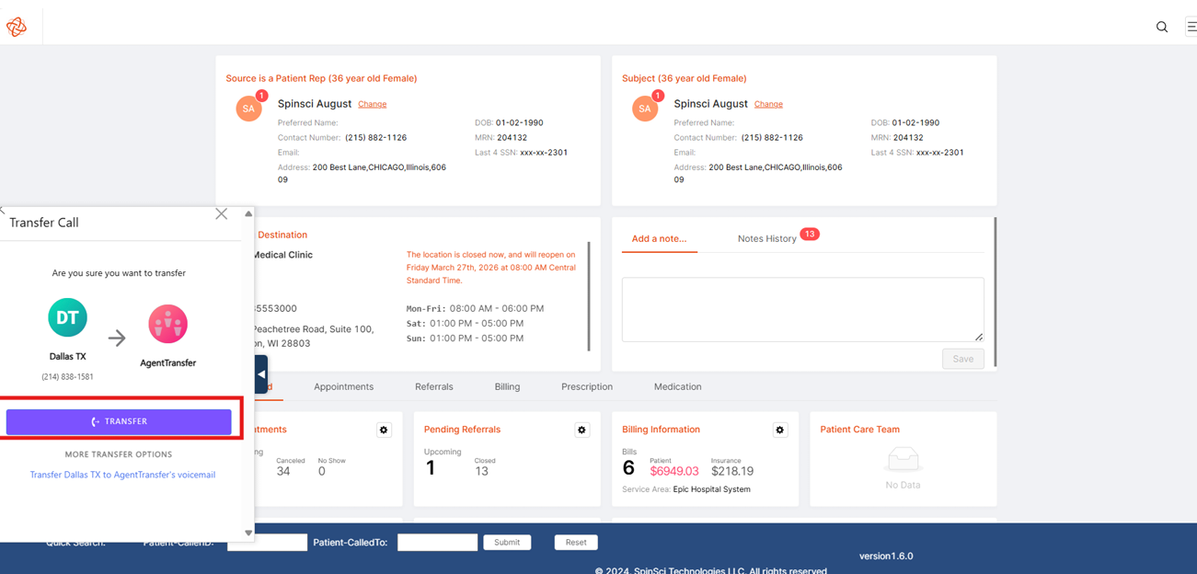The height and width of the screenshot is (574, 1197).
Task: Click Transfer Call panel scroll-up arrow
Action: [x=248, y=213]
